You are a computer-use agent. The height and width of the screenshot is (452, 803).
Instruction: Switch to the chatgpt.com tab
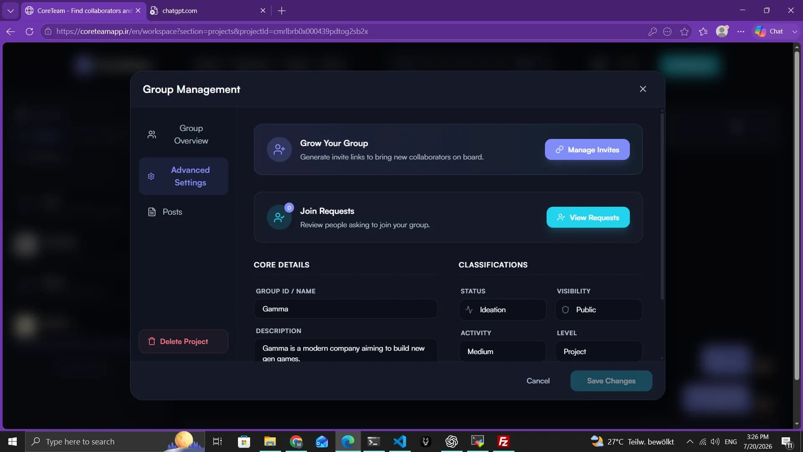(x=208, y=10)
